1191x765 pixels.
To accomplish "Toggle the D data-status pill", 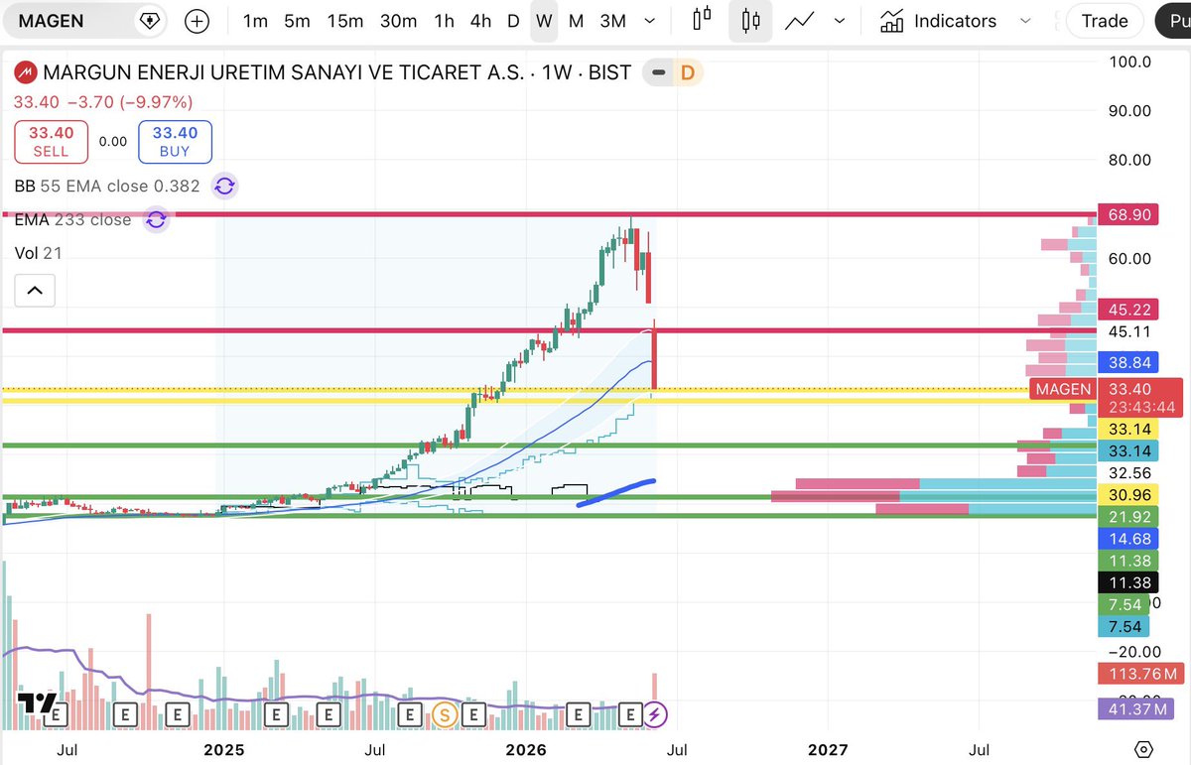I will (687, 72).
